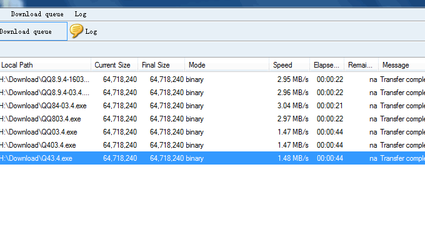Screen dimensions: 425x229
Task: Click na remaining value in QQ803.4.exe row
Action: point(373,119)
